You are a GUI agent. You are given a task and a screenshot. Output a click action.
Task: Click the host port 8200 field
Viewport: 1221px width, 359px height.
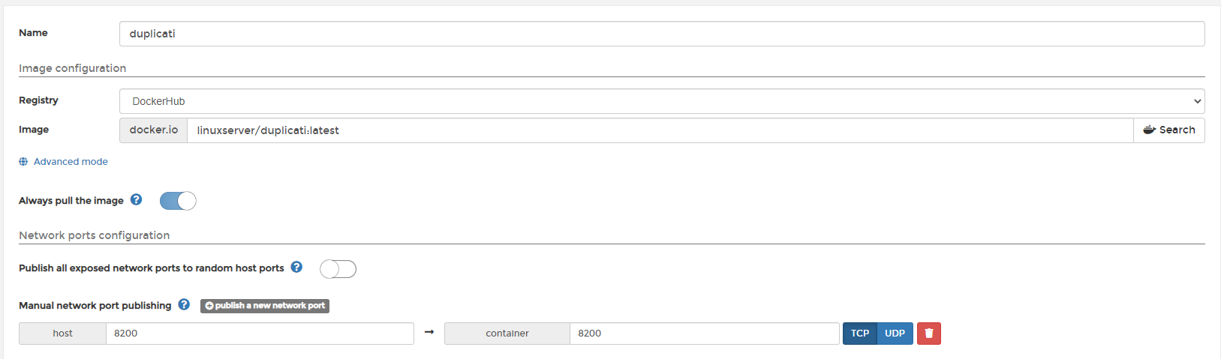coord(260,334)
